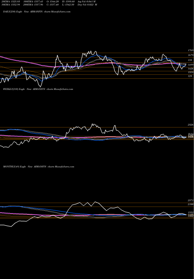Click the 2100 level label on monthly chart

(x=191, y=205)
